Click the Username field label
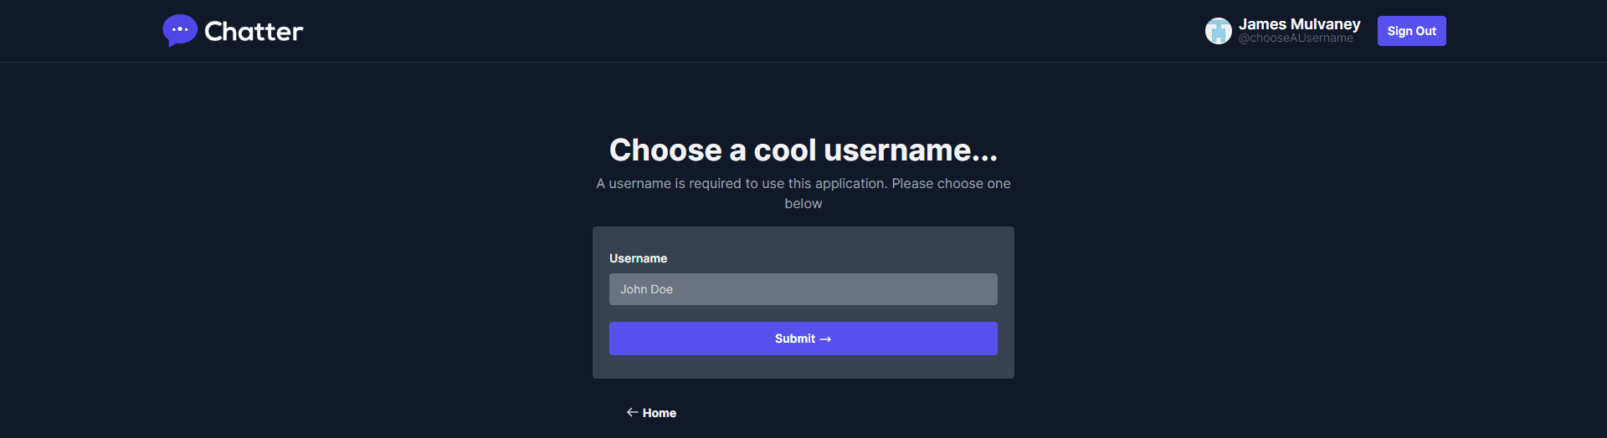Screen dimensions: 1607x438 pos(638,258)
